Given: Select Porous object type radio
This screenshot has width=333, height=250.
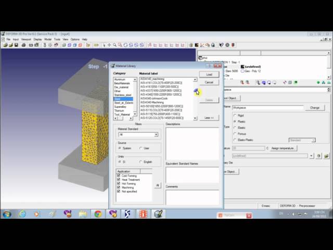Looking at the screenshot, I should [x=235, y=134].
